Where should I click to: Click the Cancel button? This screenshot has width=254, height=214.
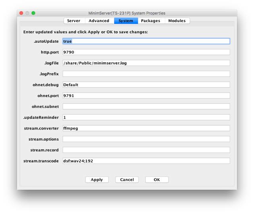coord(127,180)
